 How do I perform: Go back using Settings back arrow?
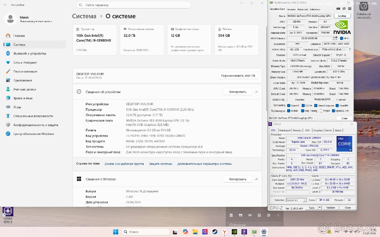pos(5,5)
